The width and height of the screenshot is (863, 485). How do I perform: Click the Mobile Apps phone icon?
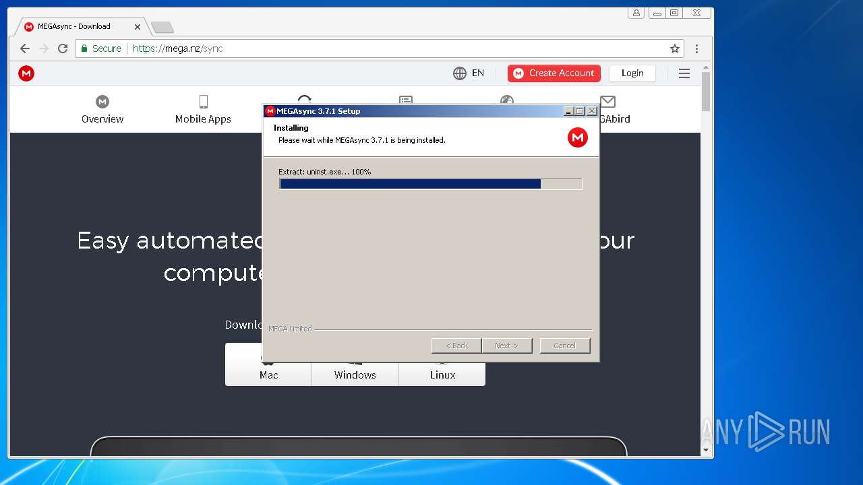203,102
